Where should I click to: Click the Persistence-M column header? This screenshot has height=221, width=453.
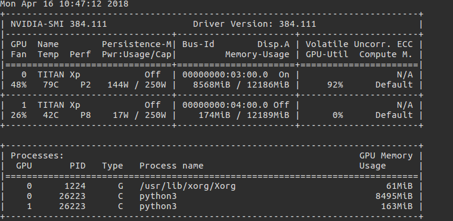136,44
